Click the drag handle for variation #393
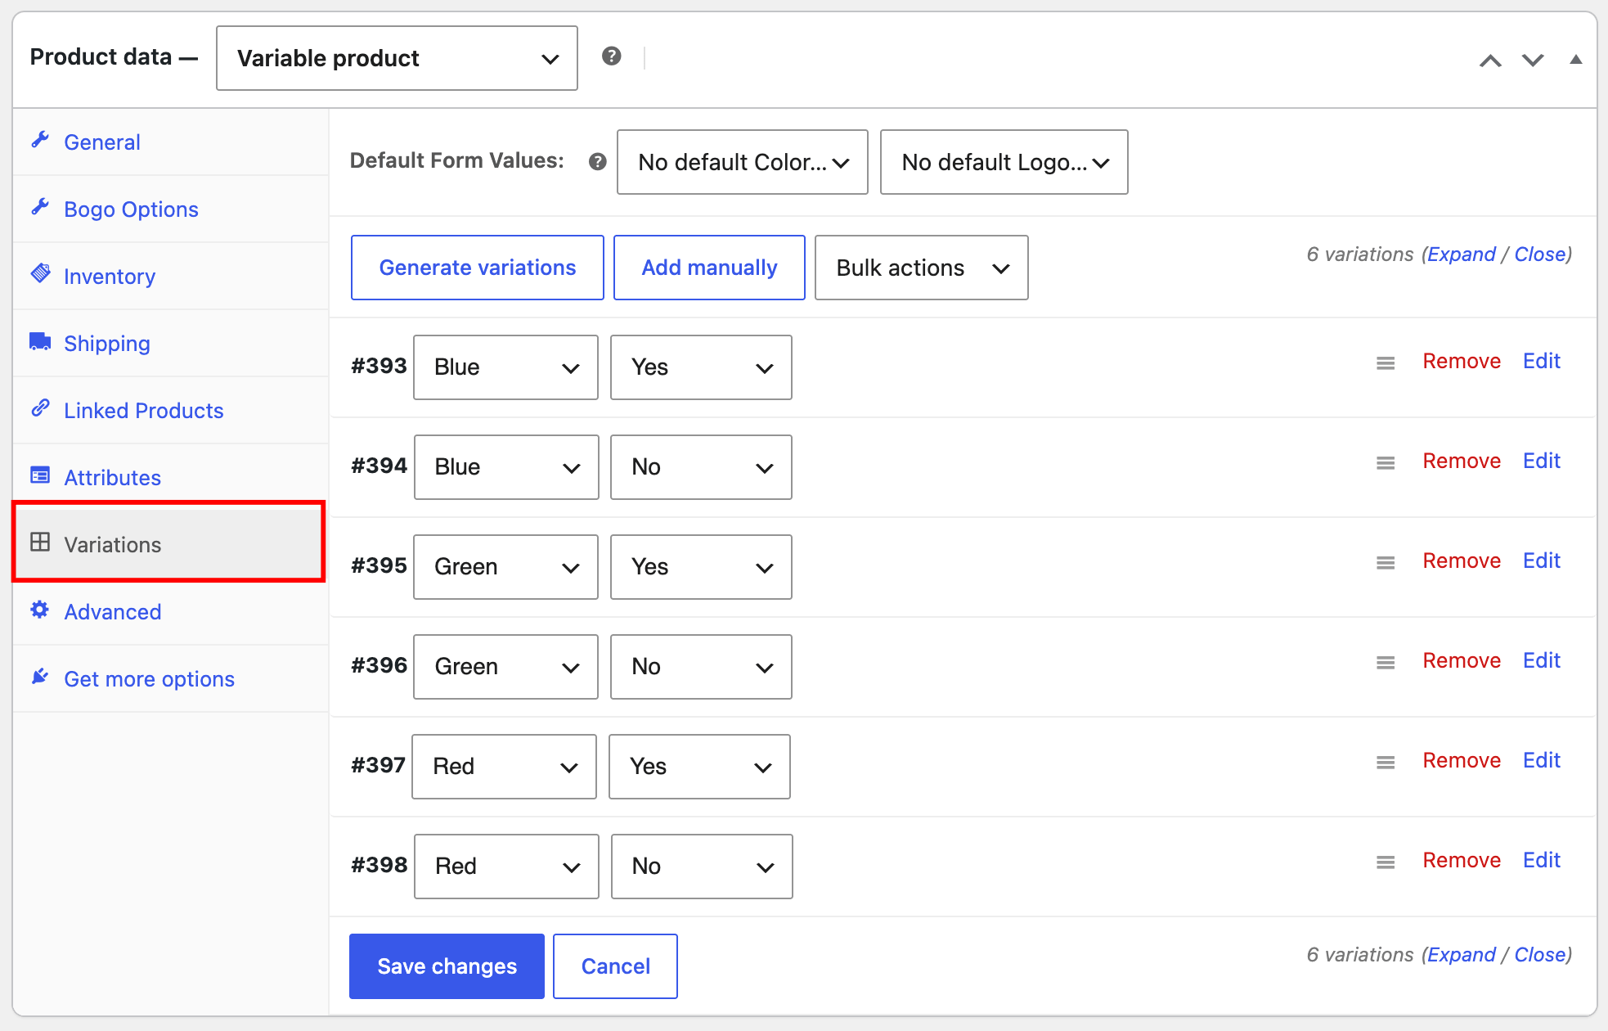This screenshot has height=1031, width=1608. (x=1385, y=362)
